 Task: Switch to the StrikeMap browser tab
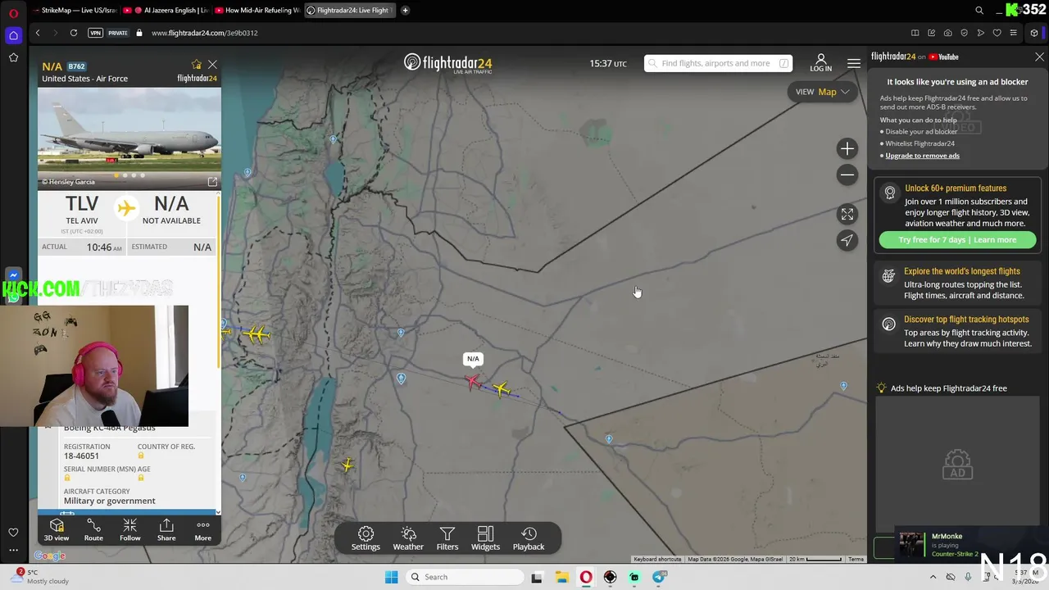(75, 11)
